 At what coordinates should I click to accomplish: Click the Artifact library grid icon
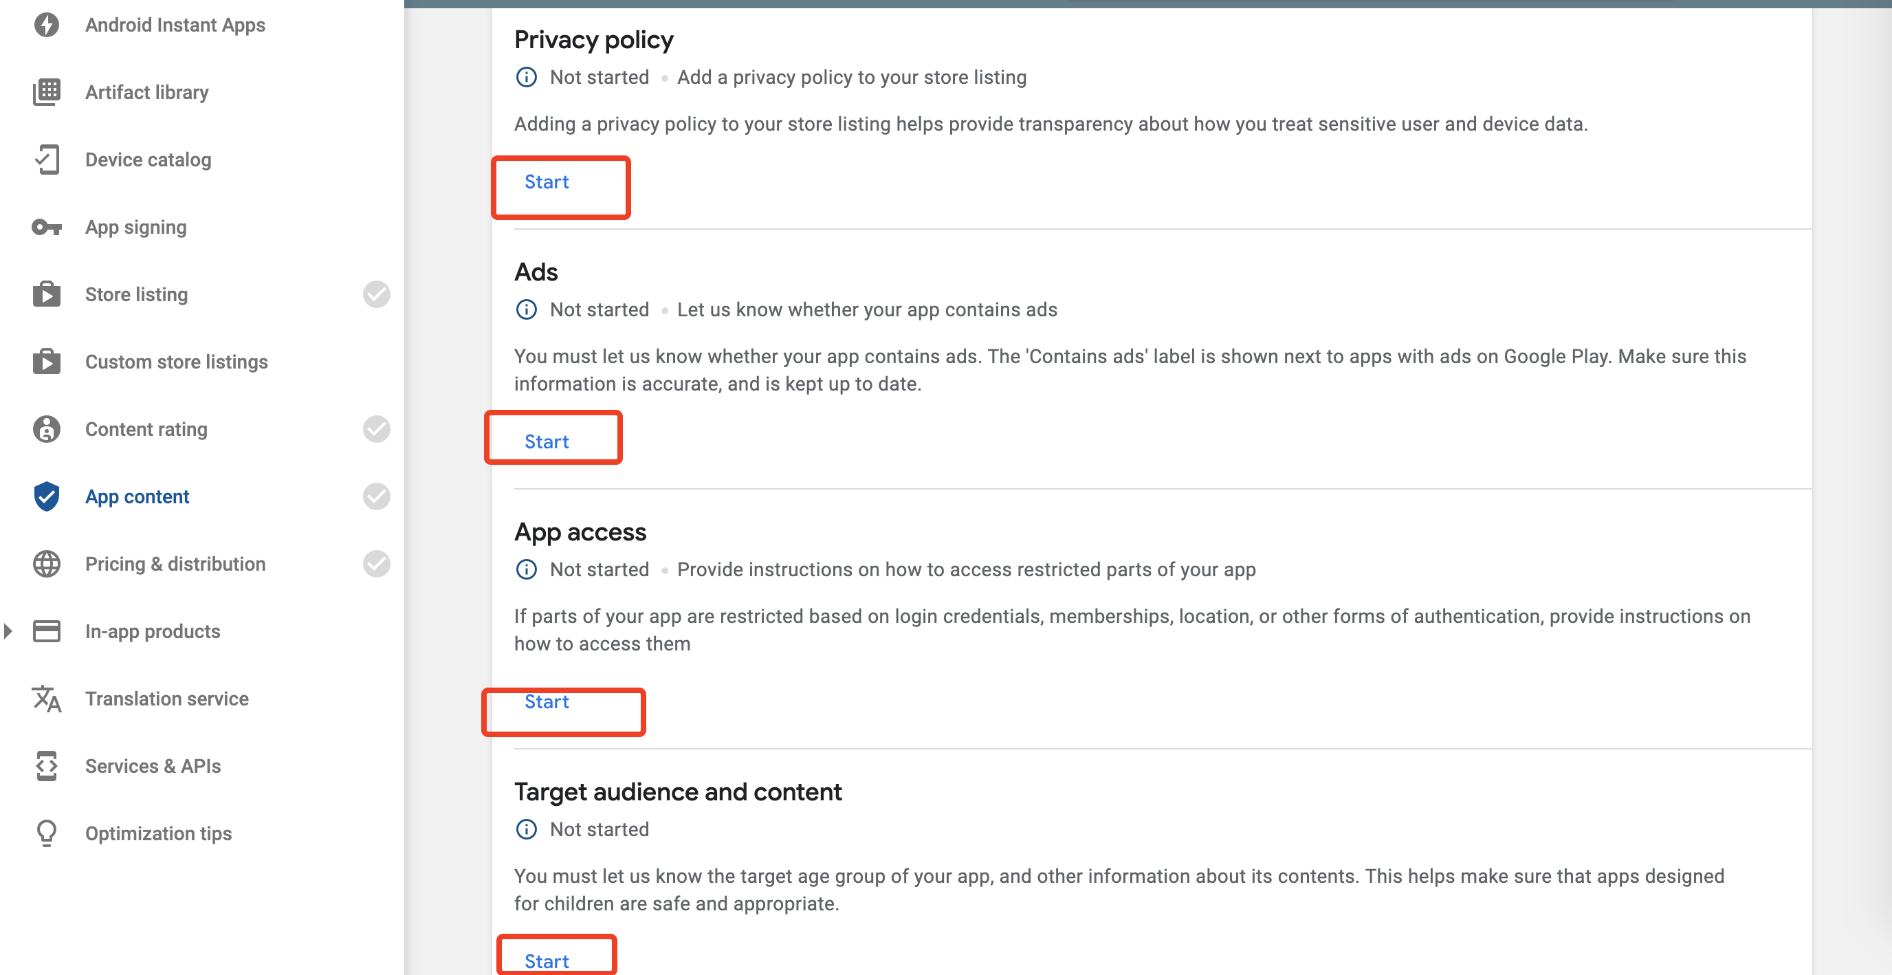pos(46,93)
